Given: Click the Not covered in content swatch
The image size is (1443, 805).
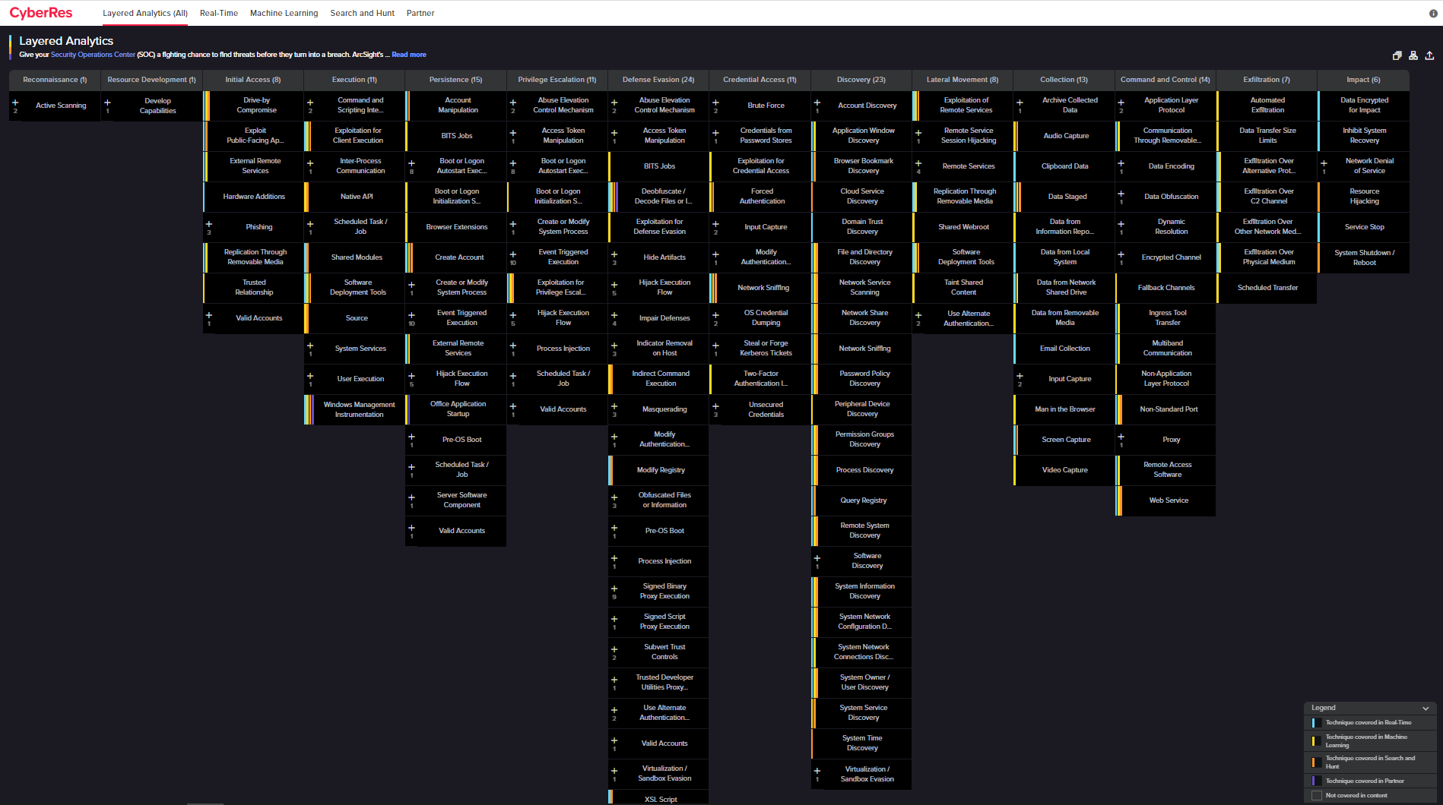Looking at the screenshot, I should pos(1317,796).
